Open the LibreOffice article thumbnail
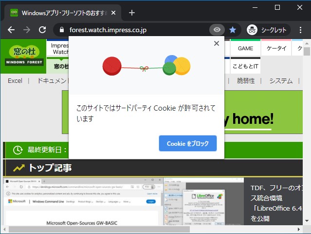 pyautogui.click(x=203, y=201)
